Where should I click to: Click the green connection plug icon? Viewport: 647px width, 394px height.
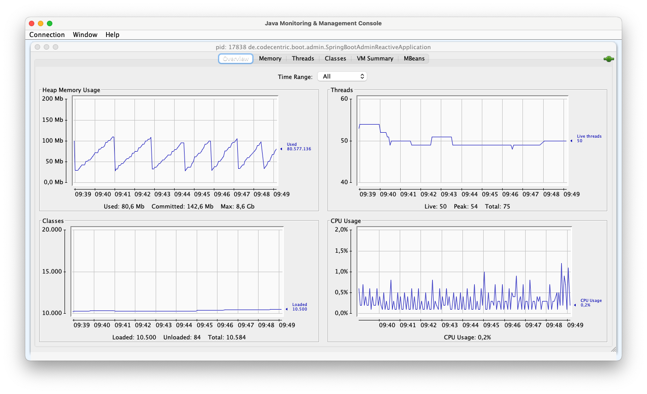coord(608,59)
